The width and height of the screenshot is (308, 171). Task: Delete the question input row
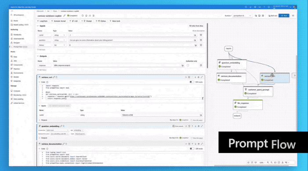pyautogui.click(x=201, y=40)
